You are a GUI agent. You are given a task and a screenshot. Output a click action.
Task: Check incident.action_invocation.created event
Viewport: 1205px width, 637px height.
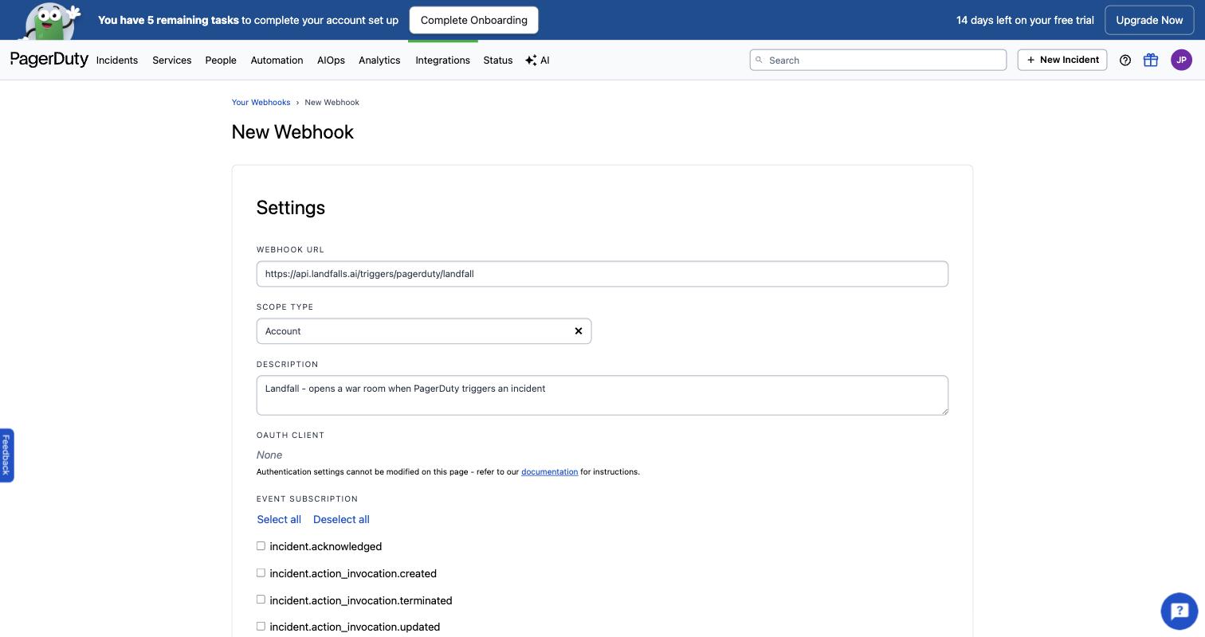pos(261,573)
